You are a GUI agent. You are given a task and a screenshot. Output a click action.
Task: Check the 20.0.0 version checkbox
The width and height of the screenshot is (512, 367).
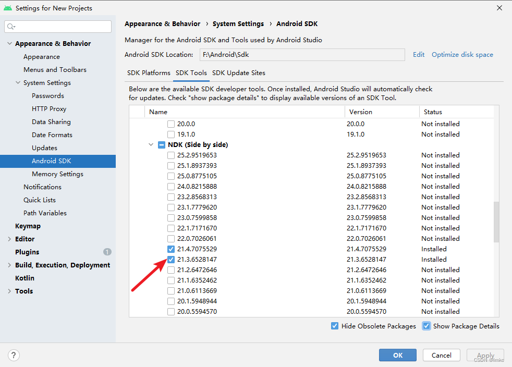[x=171, y=124]
